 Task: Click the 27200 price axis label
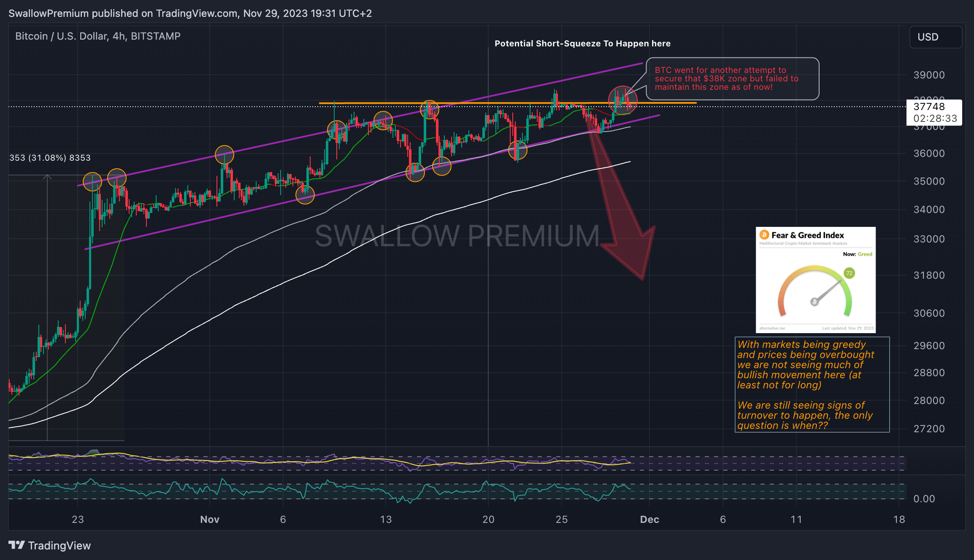929,429
